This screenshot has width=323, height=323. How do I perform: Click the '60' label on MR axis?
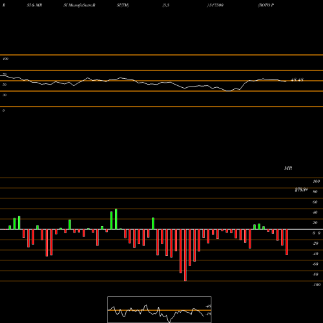[315, 202]
